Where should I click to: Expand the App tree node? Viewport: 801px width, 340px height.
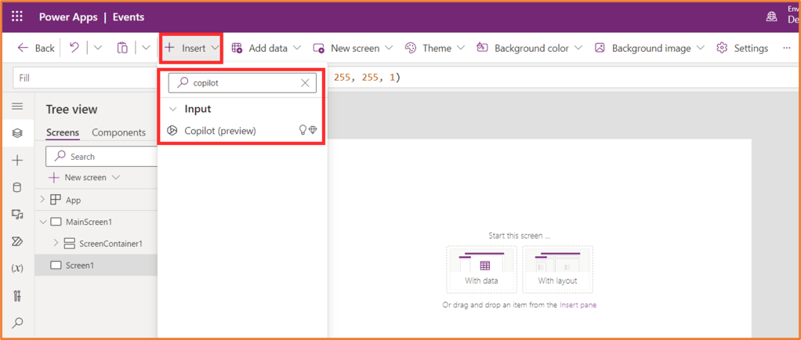click(42, 200)
